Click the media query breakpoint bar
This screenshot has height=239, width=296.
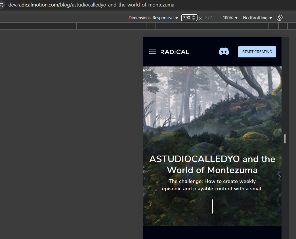tap(148, 26)
